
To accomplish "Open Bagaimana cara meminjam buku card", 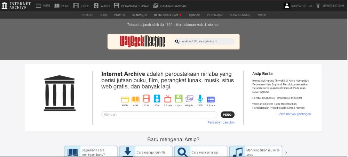I will [x=91, y=151].
